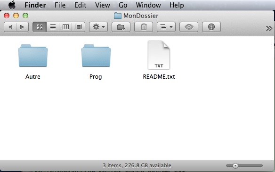Switch to icon view

click(40, 27)
